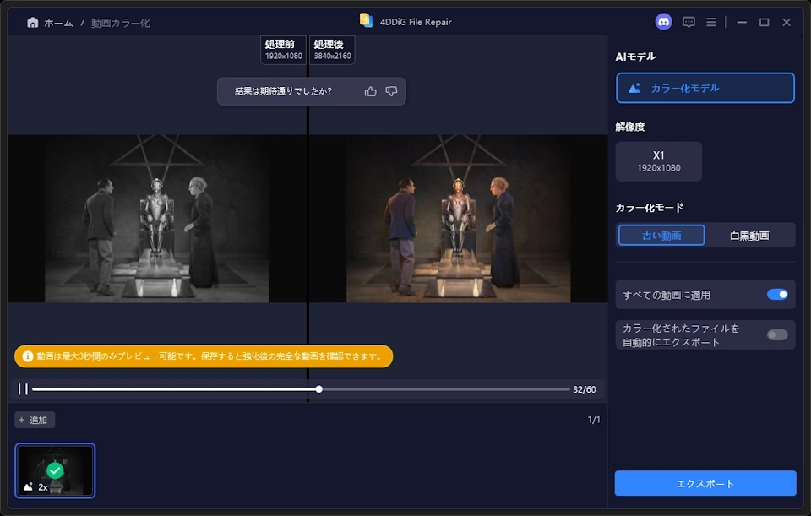Image resolution: width=811 pixels, height=516 pixels.
Task: Click the エクスポート button
Action: (705, 483)
